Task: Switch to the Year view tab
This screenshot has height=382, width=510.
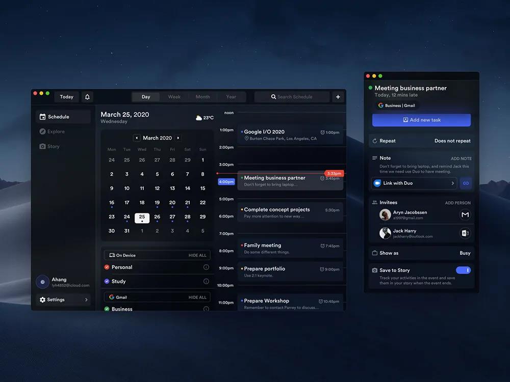Action: 231,97
